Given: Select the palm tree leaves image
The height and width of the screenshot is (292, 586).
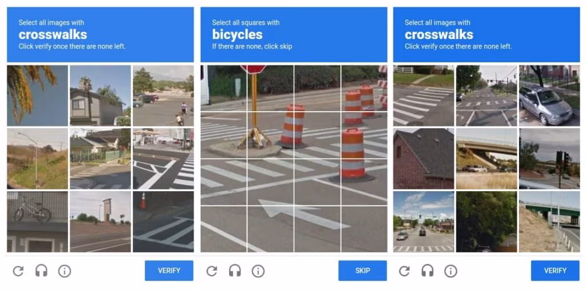Looking at the screenshot, I should coord(37,96).
